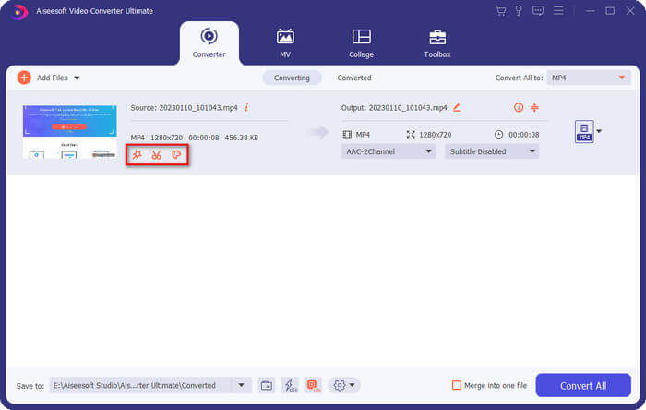Open the Subtitle Disabled dropdown
This screenshot has width=646, height=410.
tap(492, 151)
